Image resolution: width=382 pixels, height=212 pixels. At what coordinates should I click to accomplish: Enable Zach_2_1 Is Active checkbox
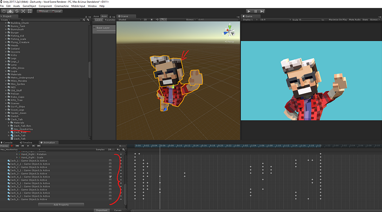click(x=110, y=164)
